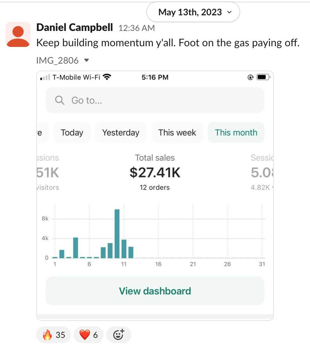Click Daniel Campbell's avatar icon
The height and width of the screenshot is (349, 310).
point(18,34)
